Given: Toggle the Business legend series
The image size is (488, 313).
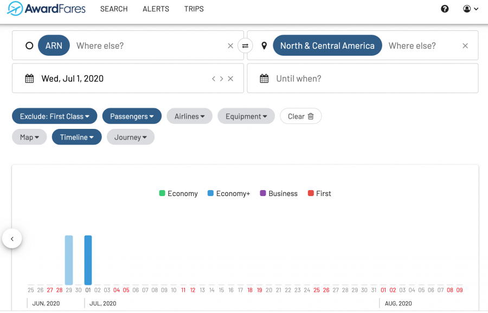Looking at the screenshot, I should click(x=278, y=194).
